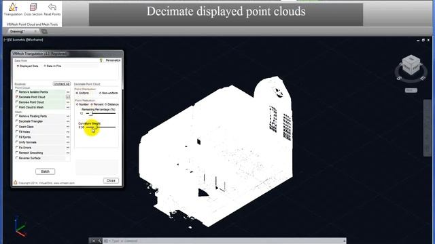Screen dimensions: 435x244
Task: Open command line history dropdown arrow
Action: point(344,241)
